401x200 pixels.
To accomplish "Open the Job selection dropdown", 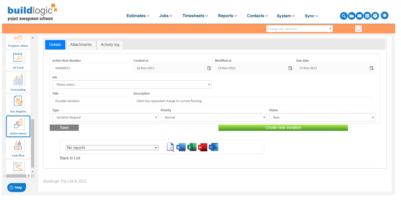I will (132, 84).
